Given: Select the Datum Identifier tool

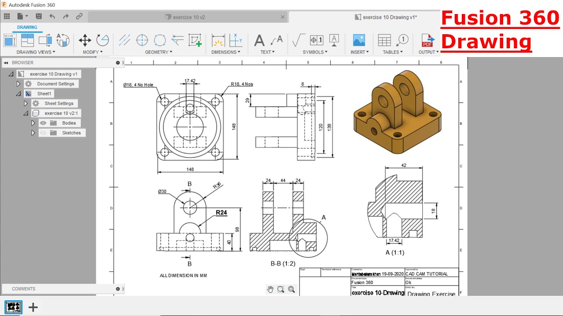Looking at the screenshot, I should click(334, 40).
